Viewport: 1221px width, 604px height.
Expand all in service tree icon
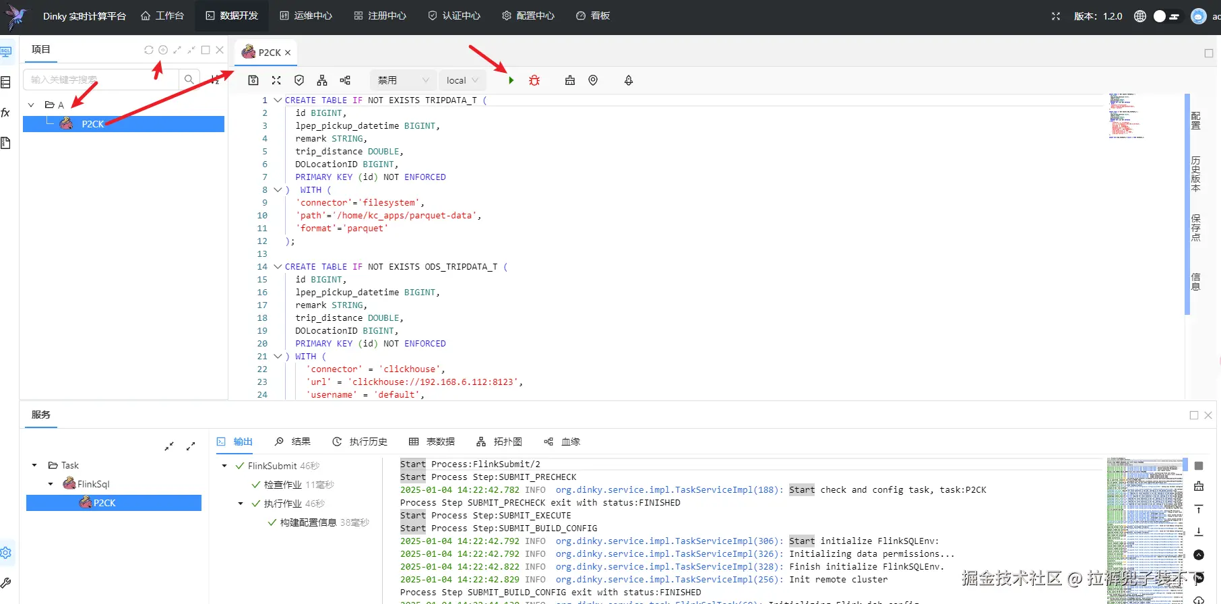pos(191,446)
